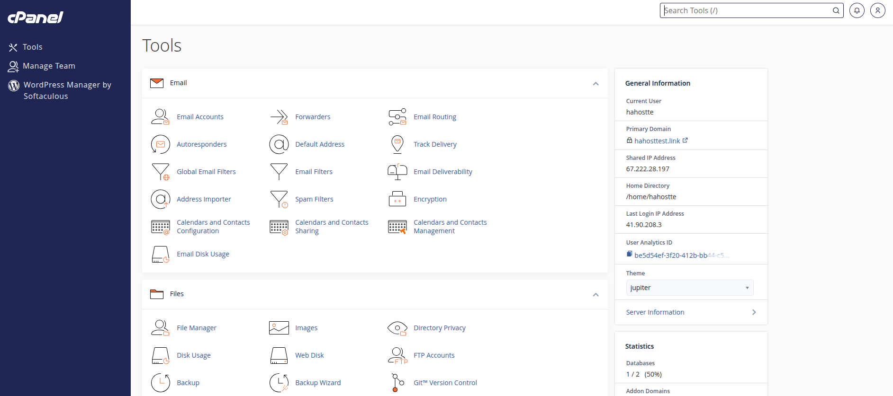Click the Encryption link text
The width and height of the screenshot is (893, 396).
click(430, 199)
